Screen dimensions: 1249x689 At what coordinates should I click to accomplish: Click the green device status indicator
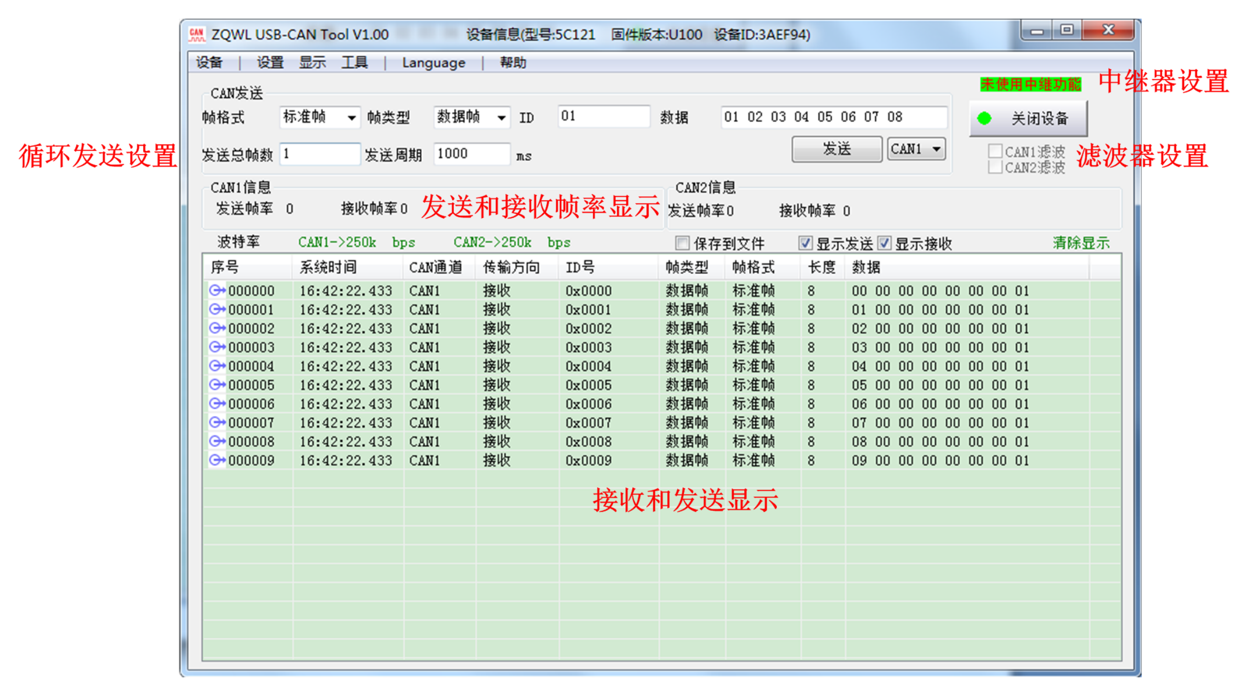pos(984,118)
